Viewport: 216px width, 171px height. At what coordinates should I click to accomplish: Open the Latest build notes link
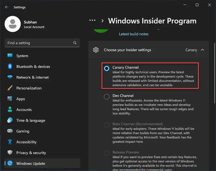click(x=134, y=34)
